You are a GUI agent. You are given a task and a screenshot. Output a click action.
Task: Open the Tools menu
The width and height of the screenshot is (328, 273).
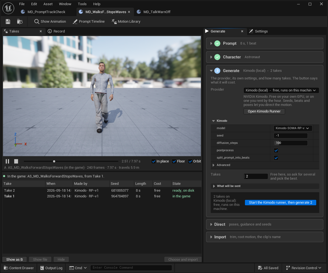[82, 4]
